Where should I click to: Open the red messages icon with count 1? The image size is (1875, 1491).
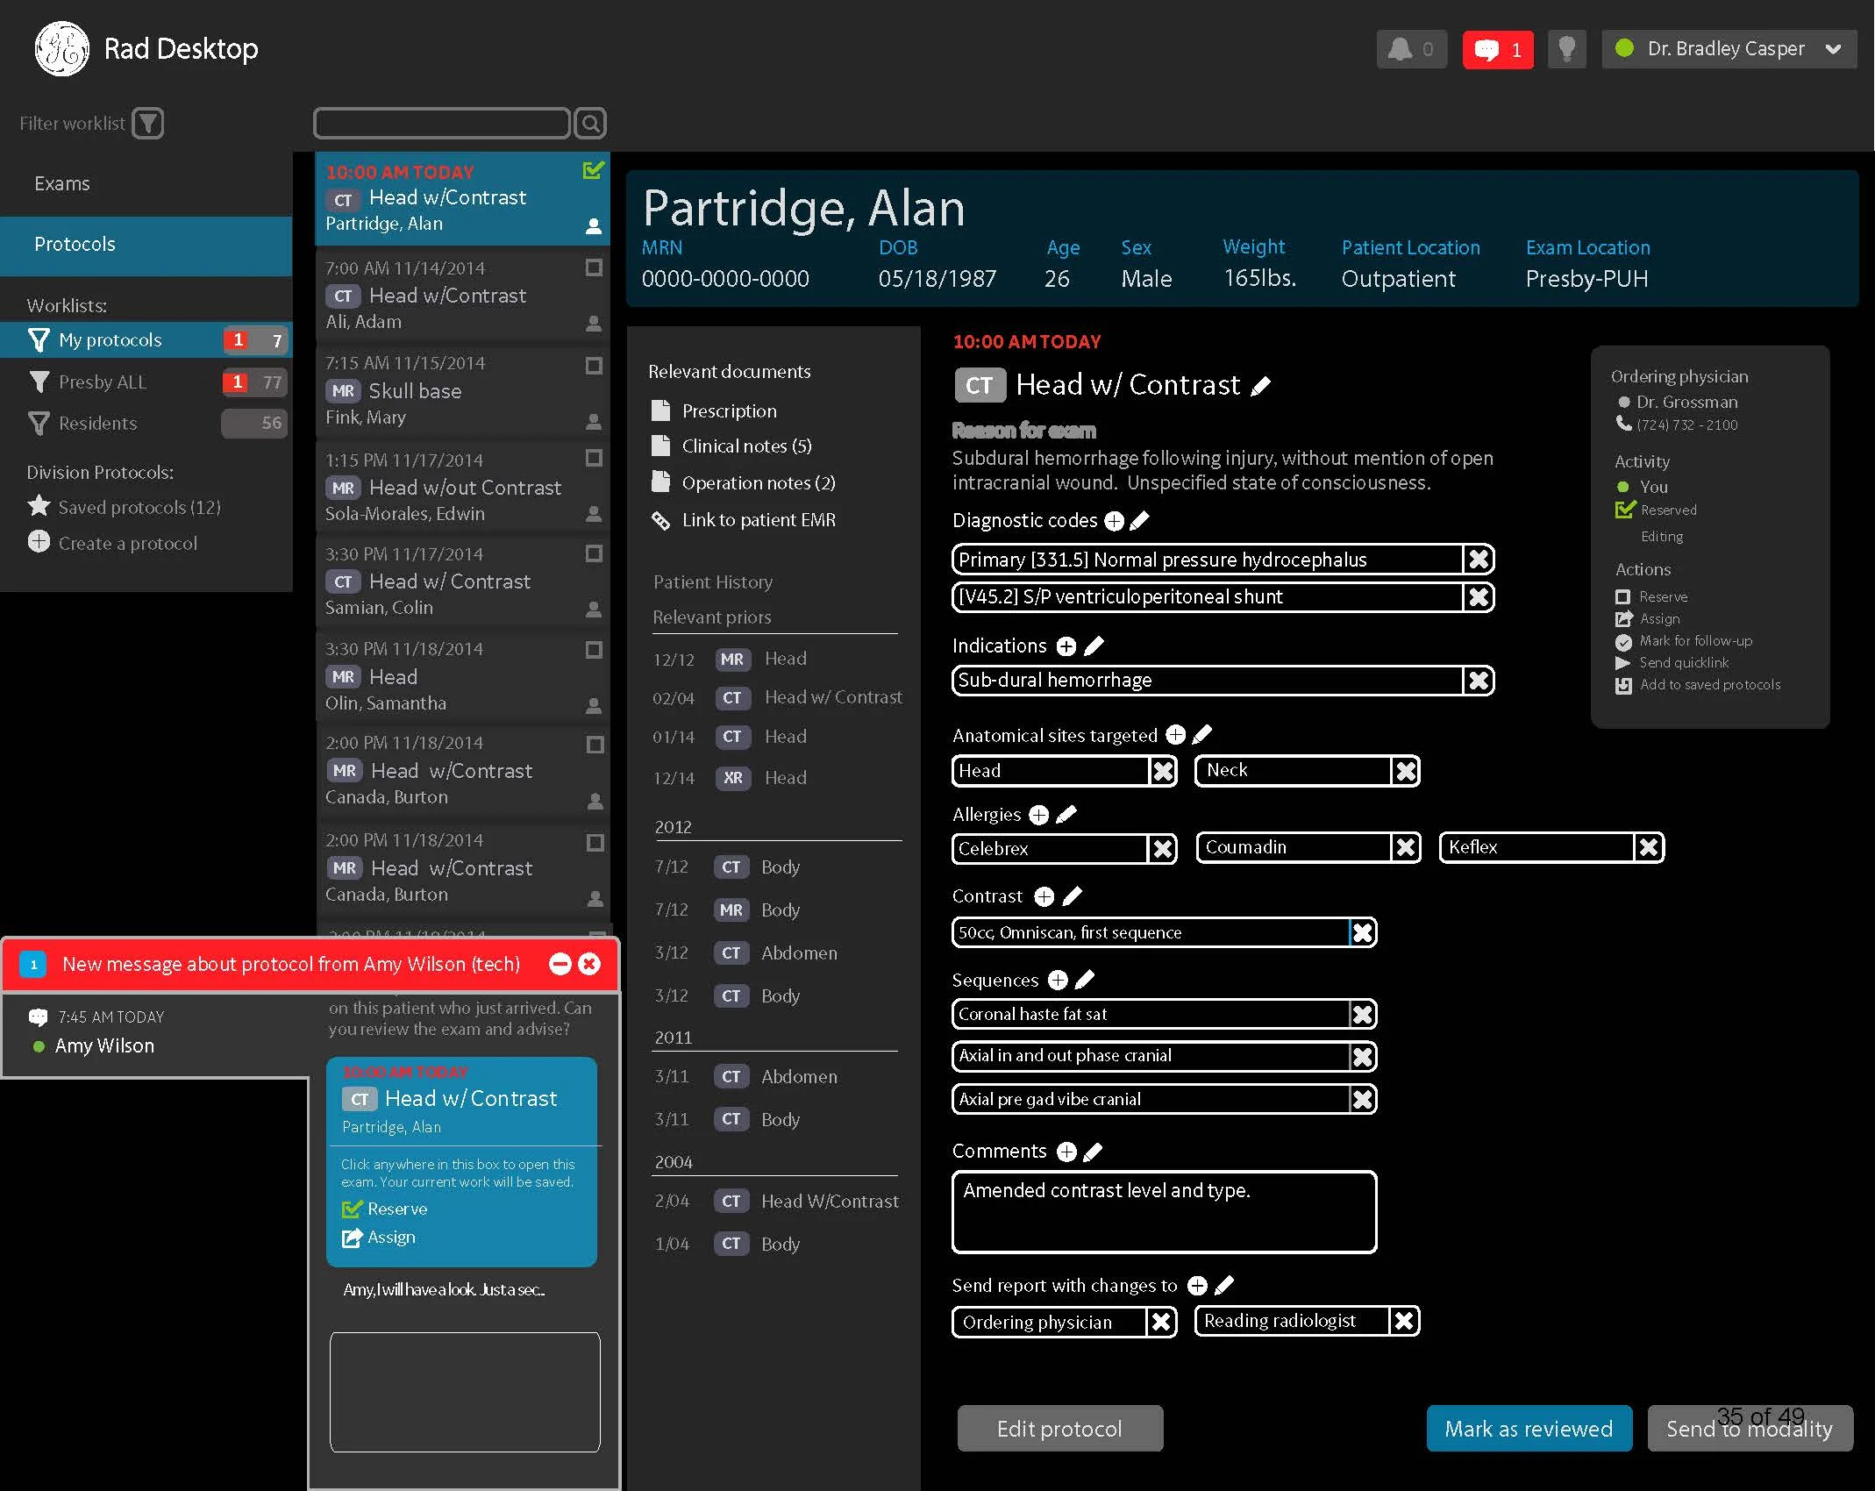tap(1498, 49)
